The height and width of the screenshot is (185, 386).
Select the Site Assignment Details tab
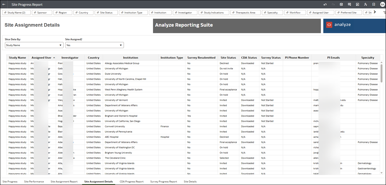98,181
